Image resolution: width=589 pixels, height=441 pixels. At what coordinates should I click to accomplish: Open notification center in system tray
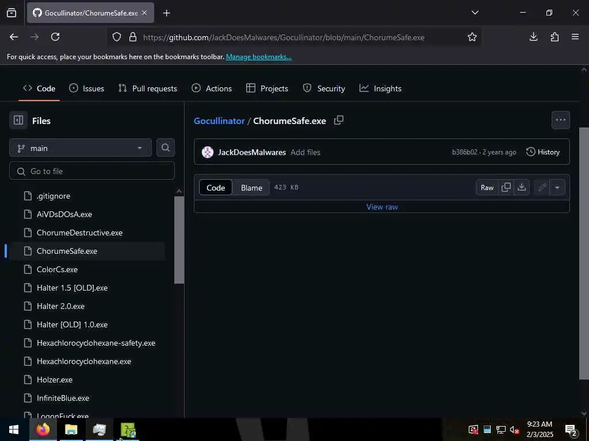[571, 430]
